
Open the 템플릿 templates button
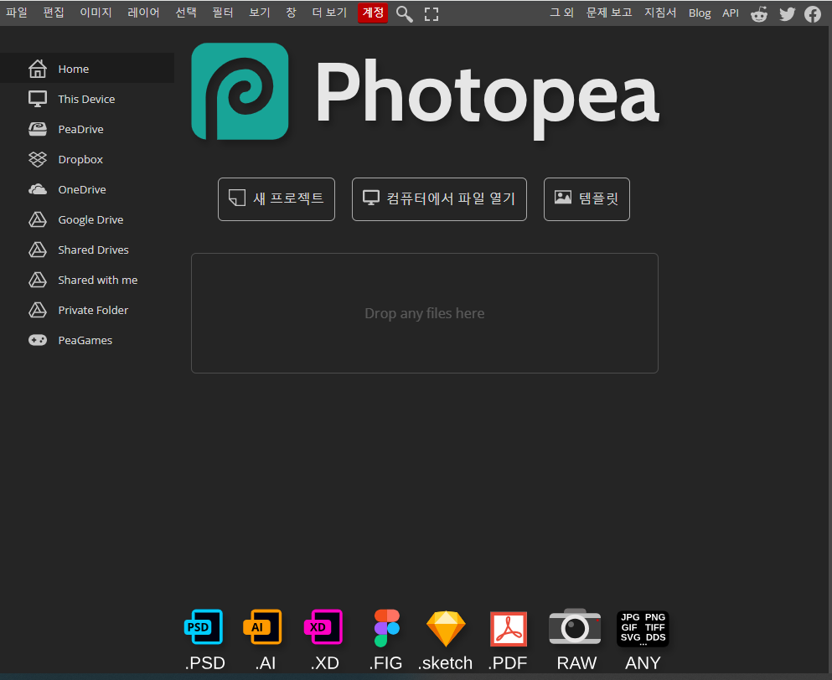pyautogui.click(x=587, y=199)
